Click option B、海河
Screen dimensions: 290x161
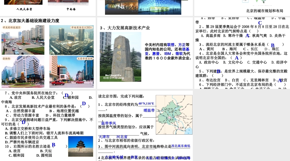pyautogui.click(x=229, y=49)
